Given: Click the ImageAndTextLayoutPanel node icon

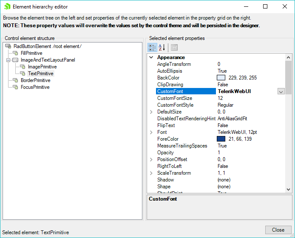Looking at the screenshot, I should [x=15, y=60].
